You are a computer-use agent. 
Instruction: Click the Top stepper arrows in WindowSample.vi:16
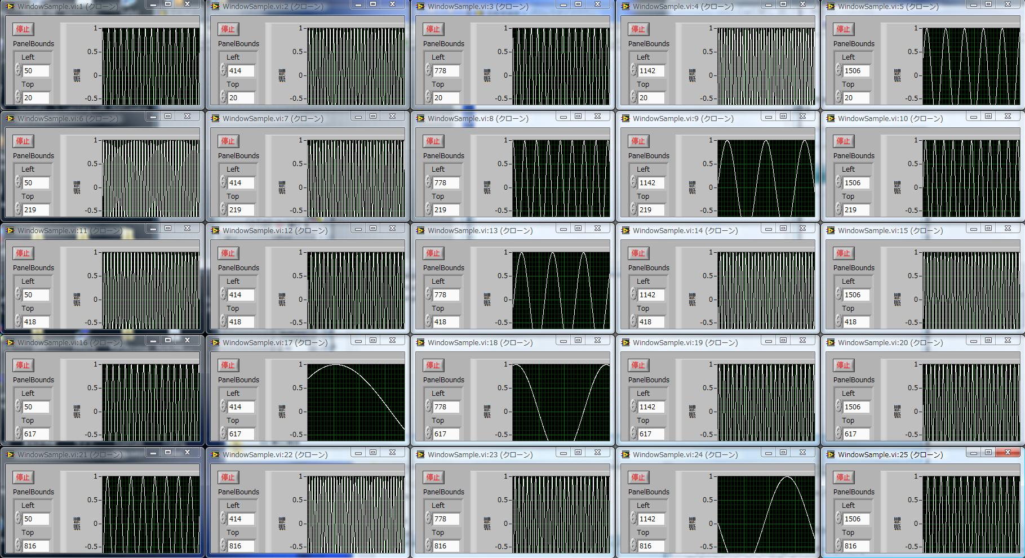click(19, 434)
